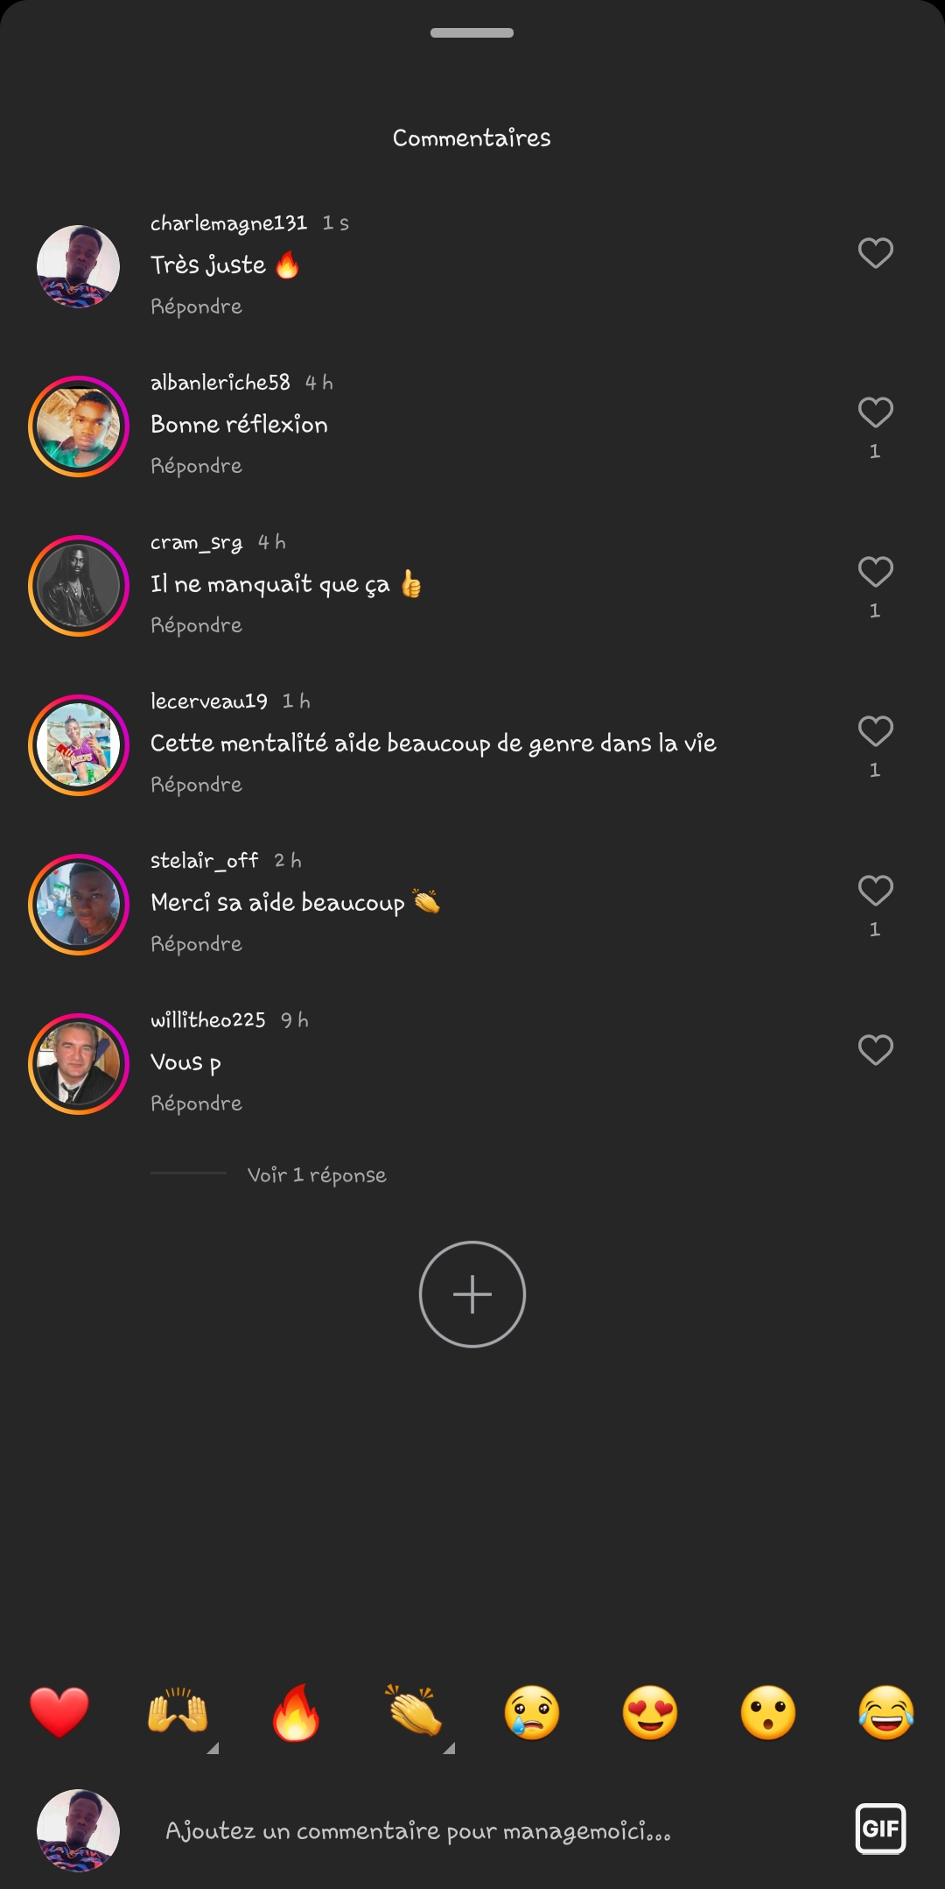
Task: Tap the drag handle atop comments sheet
Action: [x=472, y=33]
